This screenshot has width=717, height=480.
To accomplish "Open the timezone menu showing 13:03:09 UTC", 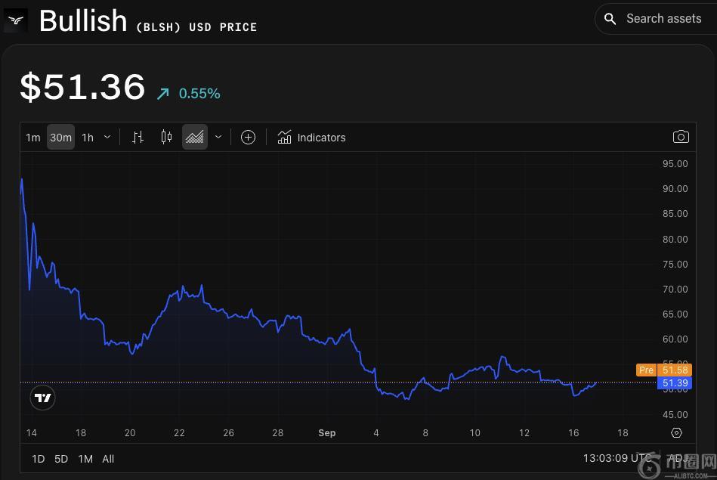I will coord(617,458).
